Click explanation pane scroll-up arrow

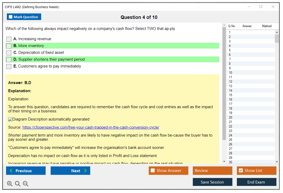click(224, 25)
